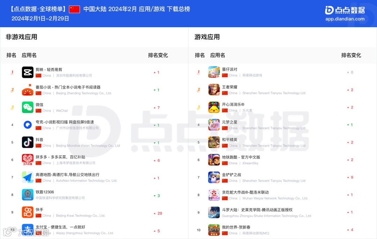Click the 应用名 header in game table

217,55
